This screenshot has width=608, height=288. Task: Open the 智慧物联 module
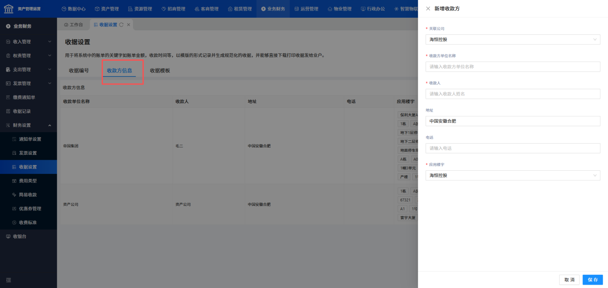point(406,9)
